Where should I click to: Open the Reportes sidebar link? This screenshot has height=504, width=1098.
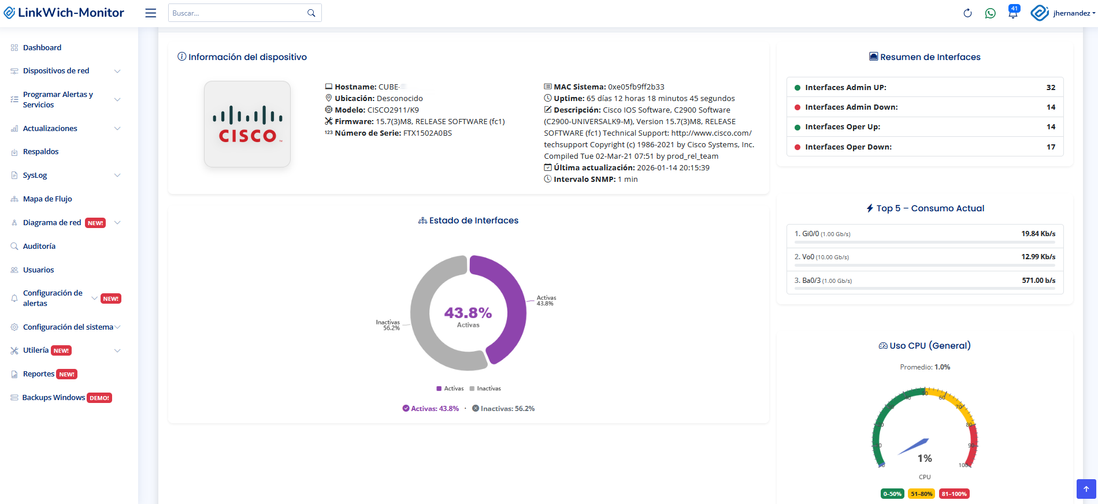pos(39,374)
